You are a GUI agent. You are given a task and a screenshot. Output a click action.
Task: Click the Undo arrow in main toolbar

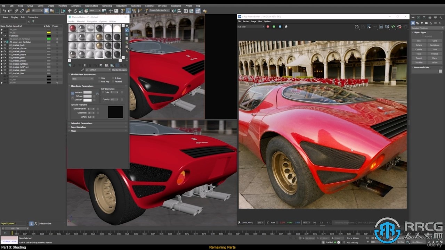pos(4,11)
